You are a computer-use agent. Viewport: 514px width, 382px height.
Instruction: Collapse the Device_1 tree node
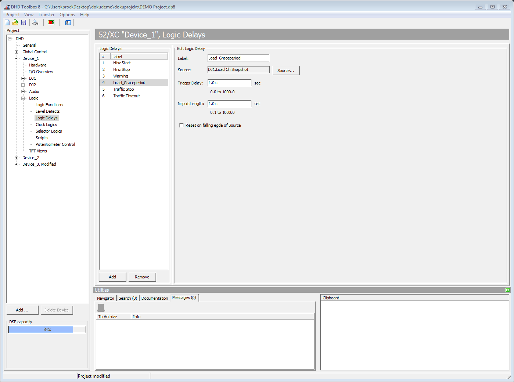[x=16, y=58]
